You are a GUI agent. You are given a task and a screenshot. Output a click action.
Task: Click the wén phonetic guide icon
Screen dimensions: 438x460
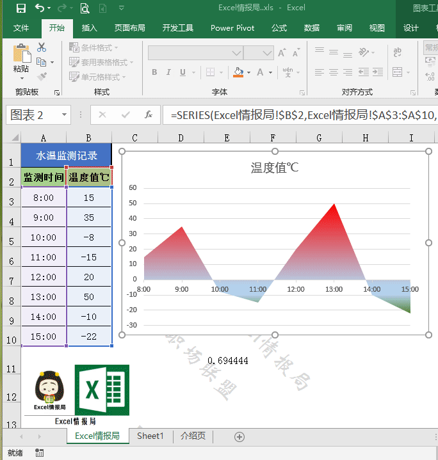click(x=288, y=72)
